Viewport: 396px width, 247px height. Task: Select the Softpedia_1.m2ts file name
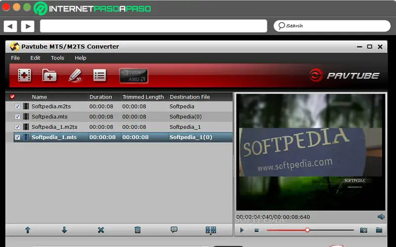[x=54, y=127]
